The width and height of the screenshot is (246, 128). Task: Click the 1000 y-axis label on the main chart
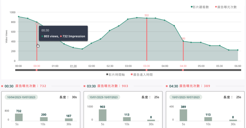click(13, 12)
